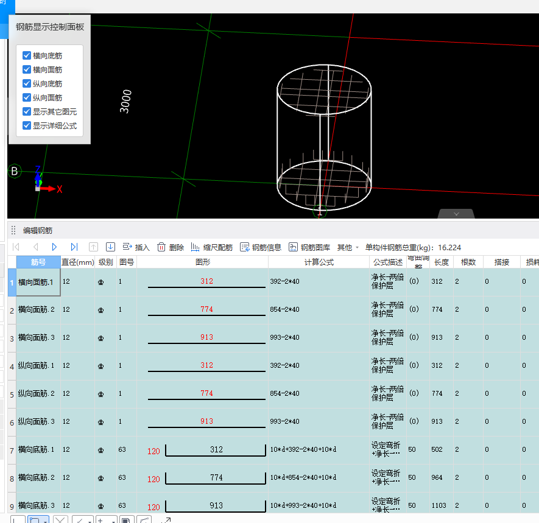This screenshot has width=539, height=523.
Task: Click the 根数 column header
Action: (x=468, y=262)
